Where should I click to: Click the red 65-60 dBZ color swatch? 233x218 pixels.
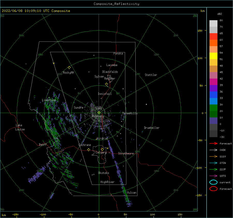click(213, 36)
